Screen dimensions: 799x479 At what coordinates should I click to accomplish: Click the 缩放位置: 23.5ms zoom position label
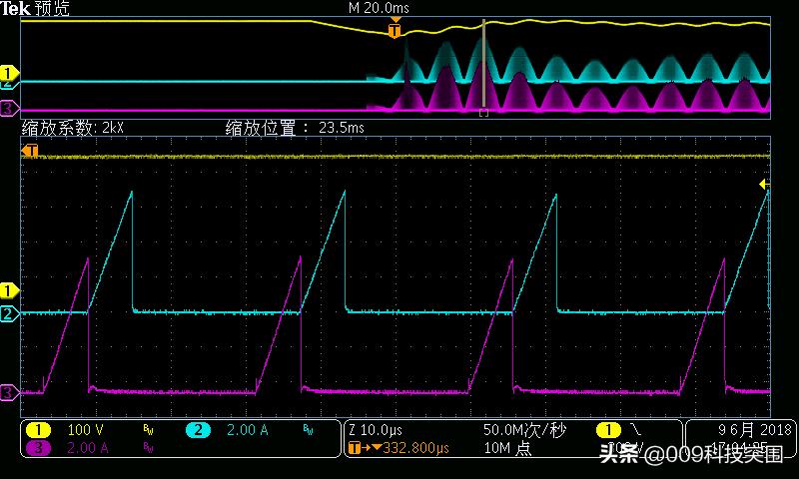coord(295,128)
